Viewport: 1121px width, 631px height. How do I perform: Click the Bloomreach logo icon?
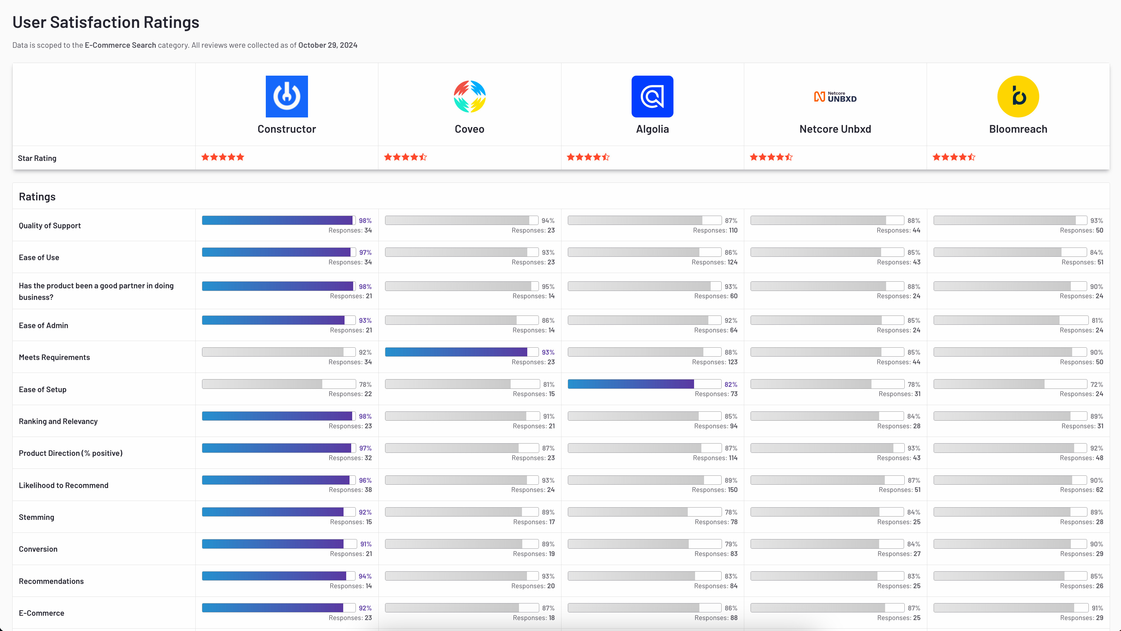coord(1018,97)
